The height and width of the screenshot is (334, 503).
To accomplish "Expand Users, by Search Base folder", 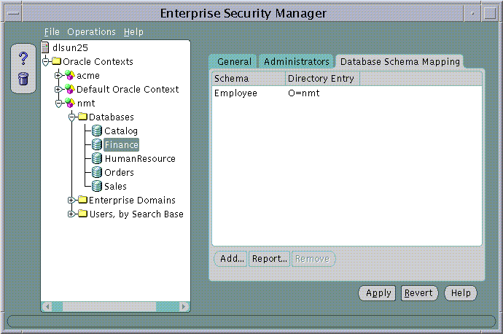I will coord(71,214).
